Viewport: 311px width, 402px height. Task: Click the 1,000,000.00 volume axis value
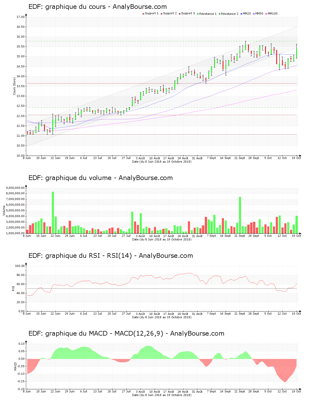tap(15, 233)
